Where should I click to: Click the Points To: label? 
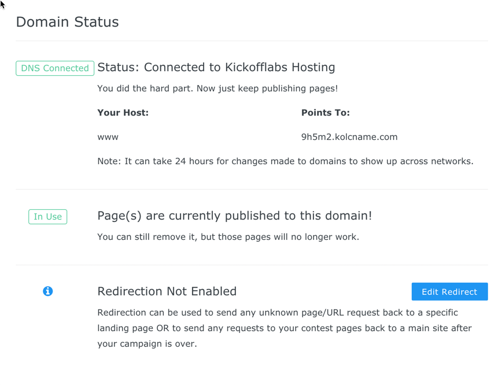point(325,113)
